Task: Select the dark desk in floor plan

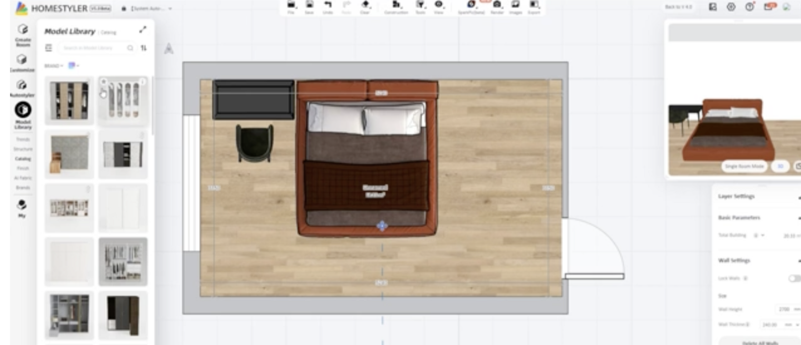Action: point(253,100)
